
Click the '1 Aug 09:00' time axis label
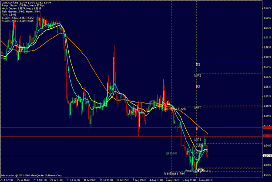pos(139,180)
